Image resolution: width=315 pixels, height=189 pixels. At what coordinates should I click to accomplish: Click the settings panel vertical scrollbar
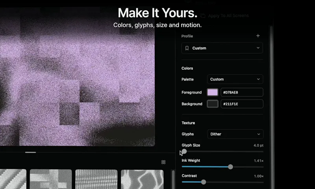271,107
